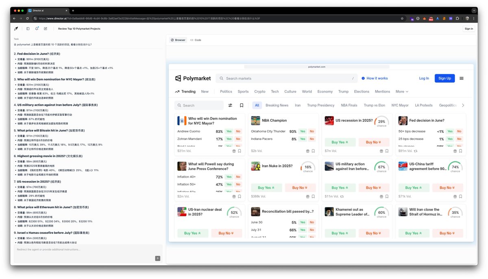
Task: Bookmark this page with the star icon
Action: coord(402,18)
